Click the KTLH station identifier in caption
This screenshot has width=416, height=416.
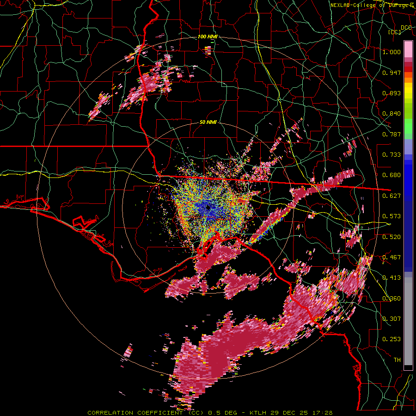pyautogui.click(x=259, y=413)
